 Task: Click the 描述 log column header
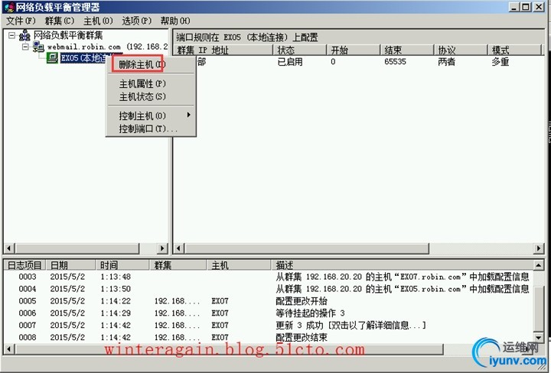[x=402, y=265]
